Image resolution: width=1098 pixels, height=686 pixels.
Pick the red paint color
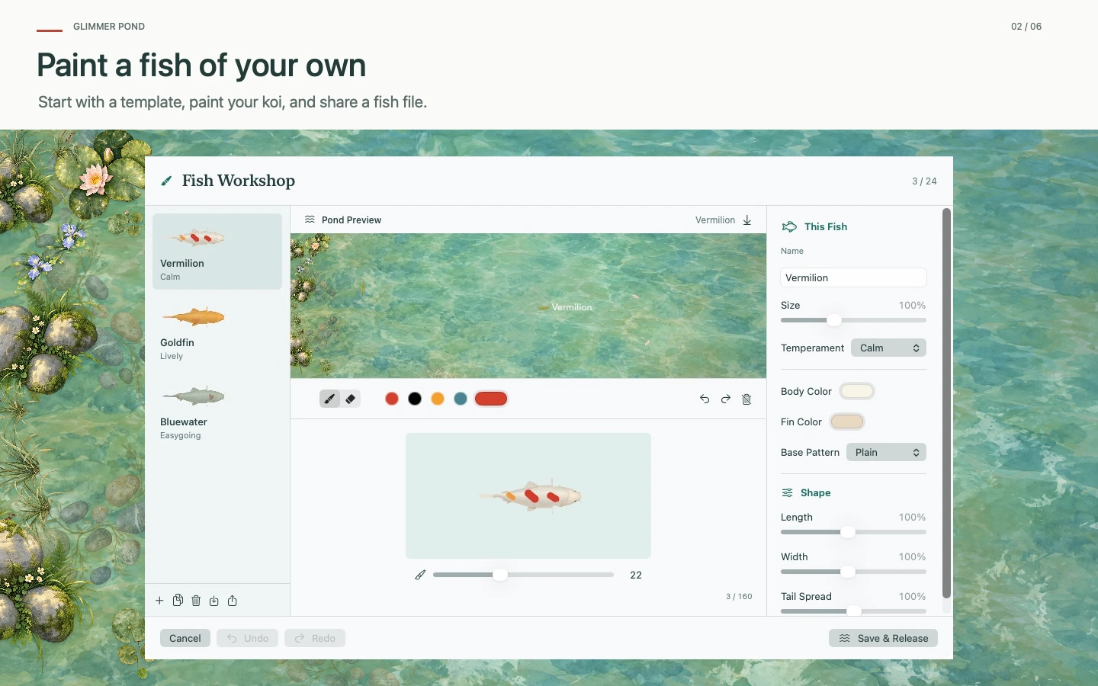[x=392, y=399]
